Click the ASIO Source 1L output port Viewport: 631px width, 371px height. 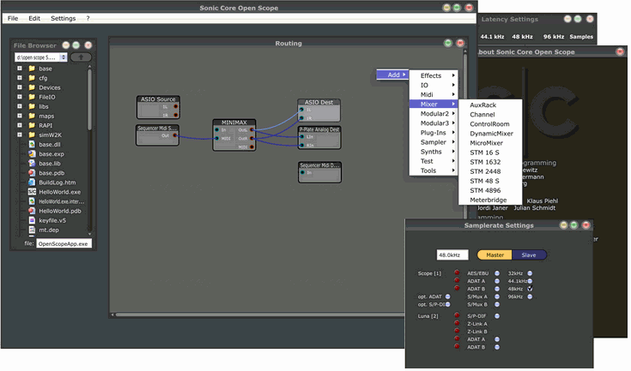[176, 107]
